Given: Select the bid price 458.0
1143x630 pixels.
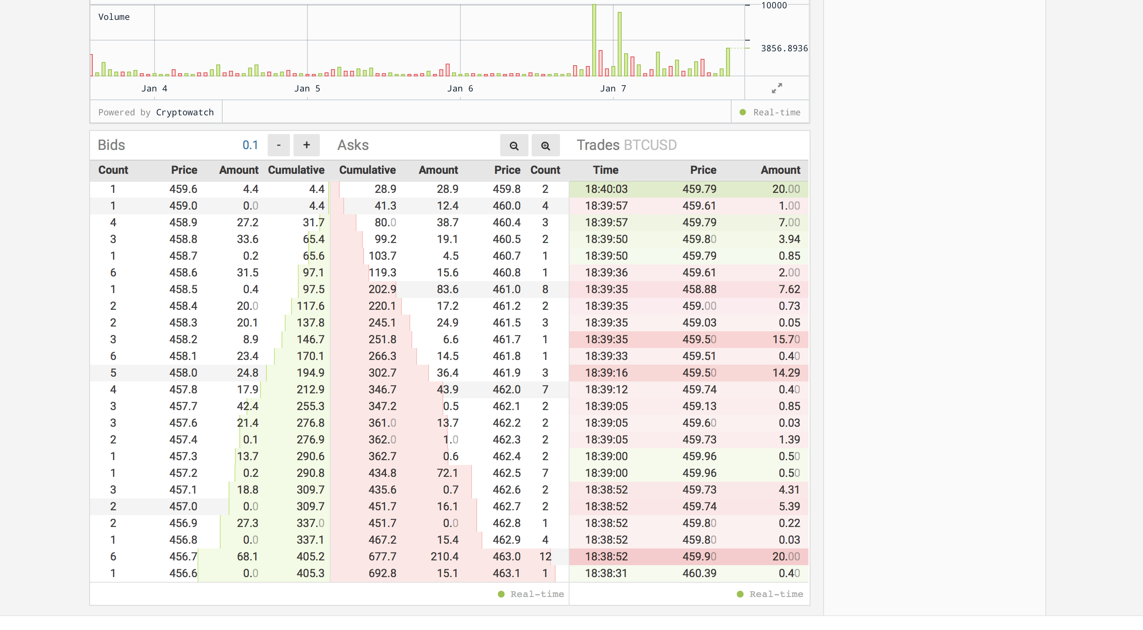Looking at the screenshot, I should 183,373.
